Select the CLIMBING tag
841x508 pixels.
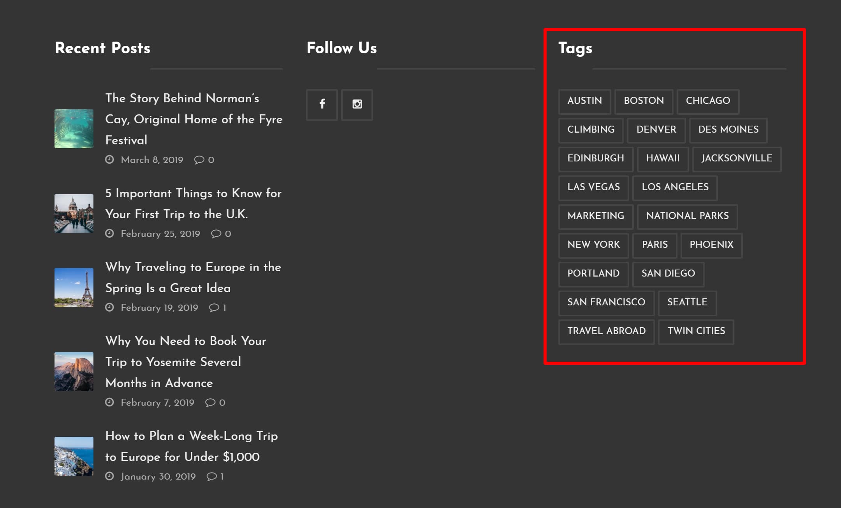point(591,130)
